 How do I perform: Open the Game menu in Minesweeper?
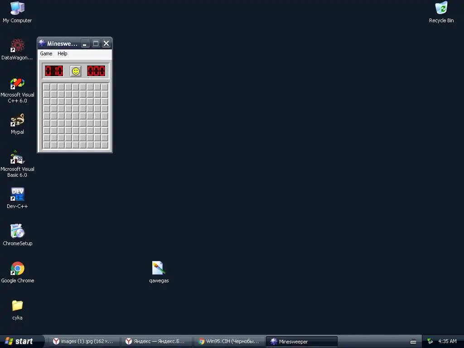pos(46,53)
